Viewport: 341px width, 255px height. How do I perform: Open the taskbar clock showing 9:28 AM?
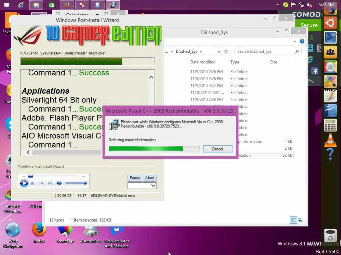coord(326,4)
